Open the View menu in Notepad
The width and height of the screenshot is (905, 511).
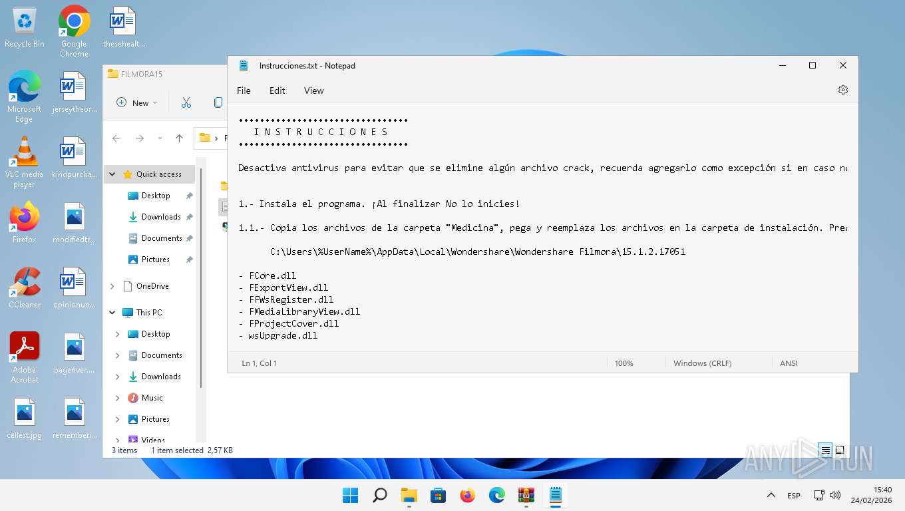(x=313, y=90)
